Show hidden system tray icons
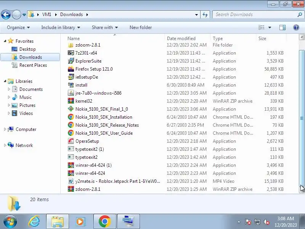The height and width of the screenshot is (229, 305). tap(239, 222)
